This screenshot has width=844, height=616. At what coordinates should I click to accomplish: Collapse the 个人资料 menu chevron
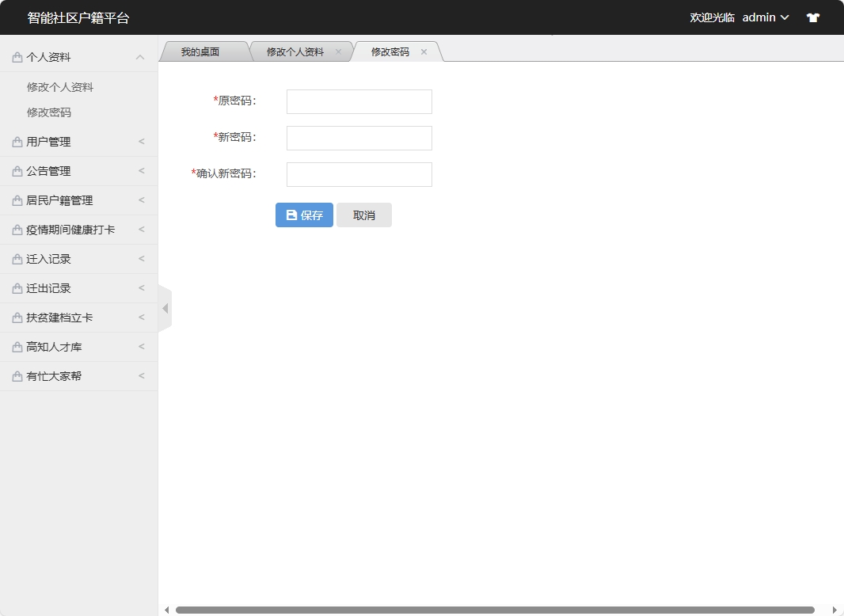pyautogui.click(x=140, y=57)
